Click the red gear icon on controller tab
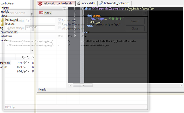Viewport: 184px width, 113px height. coord(40,3)
